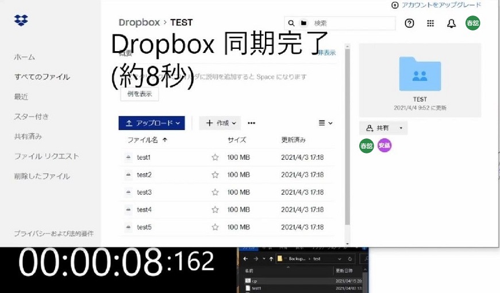Open 削除したファイル in sidebar

pos(42,176)
